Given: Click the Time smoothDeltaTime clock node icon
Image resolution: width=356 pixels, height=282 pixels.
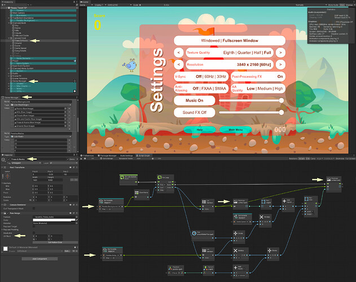Looking at the screenshot, I should (x=194, y=233).
